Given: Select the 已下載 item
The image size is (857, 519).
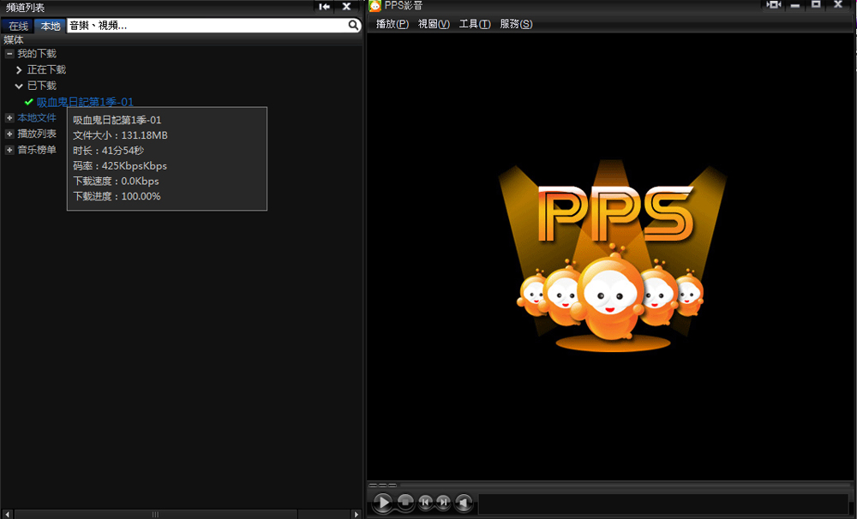Looking at the screenshot, I should [x=41, y=86].
